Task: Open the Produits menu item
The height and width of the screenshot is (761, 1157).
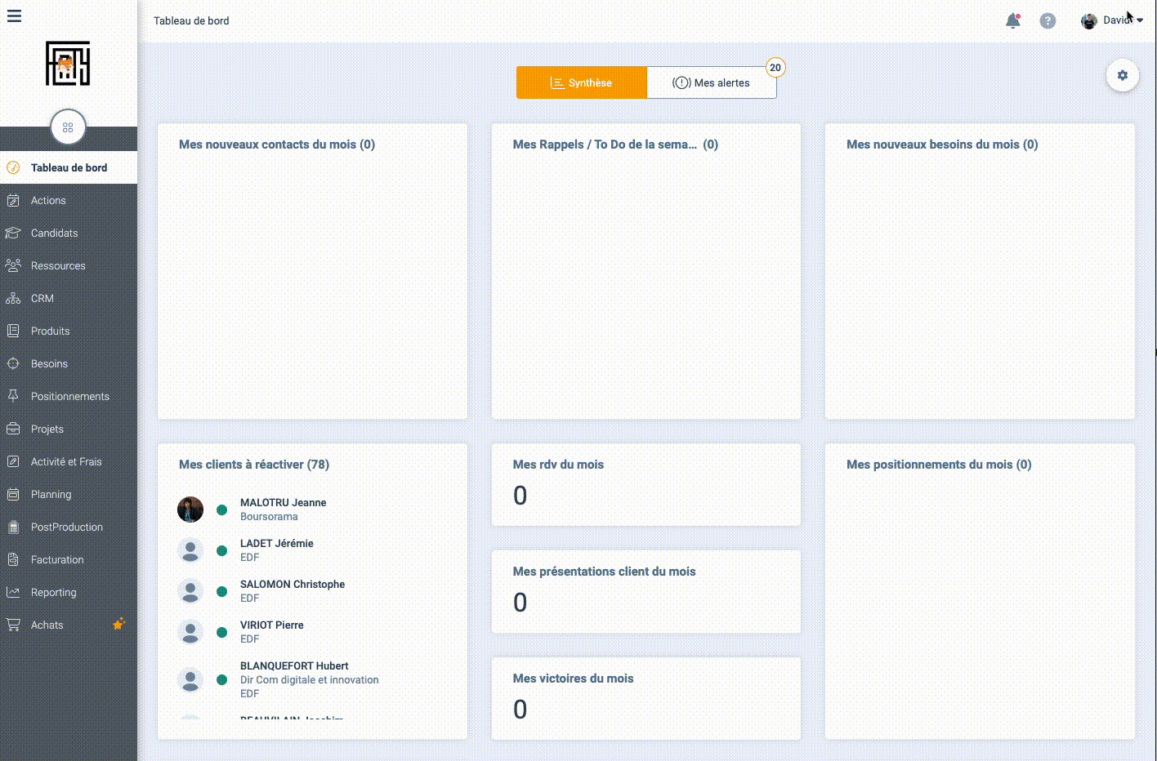Action: click(x=69, y=331)
